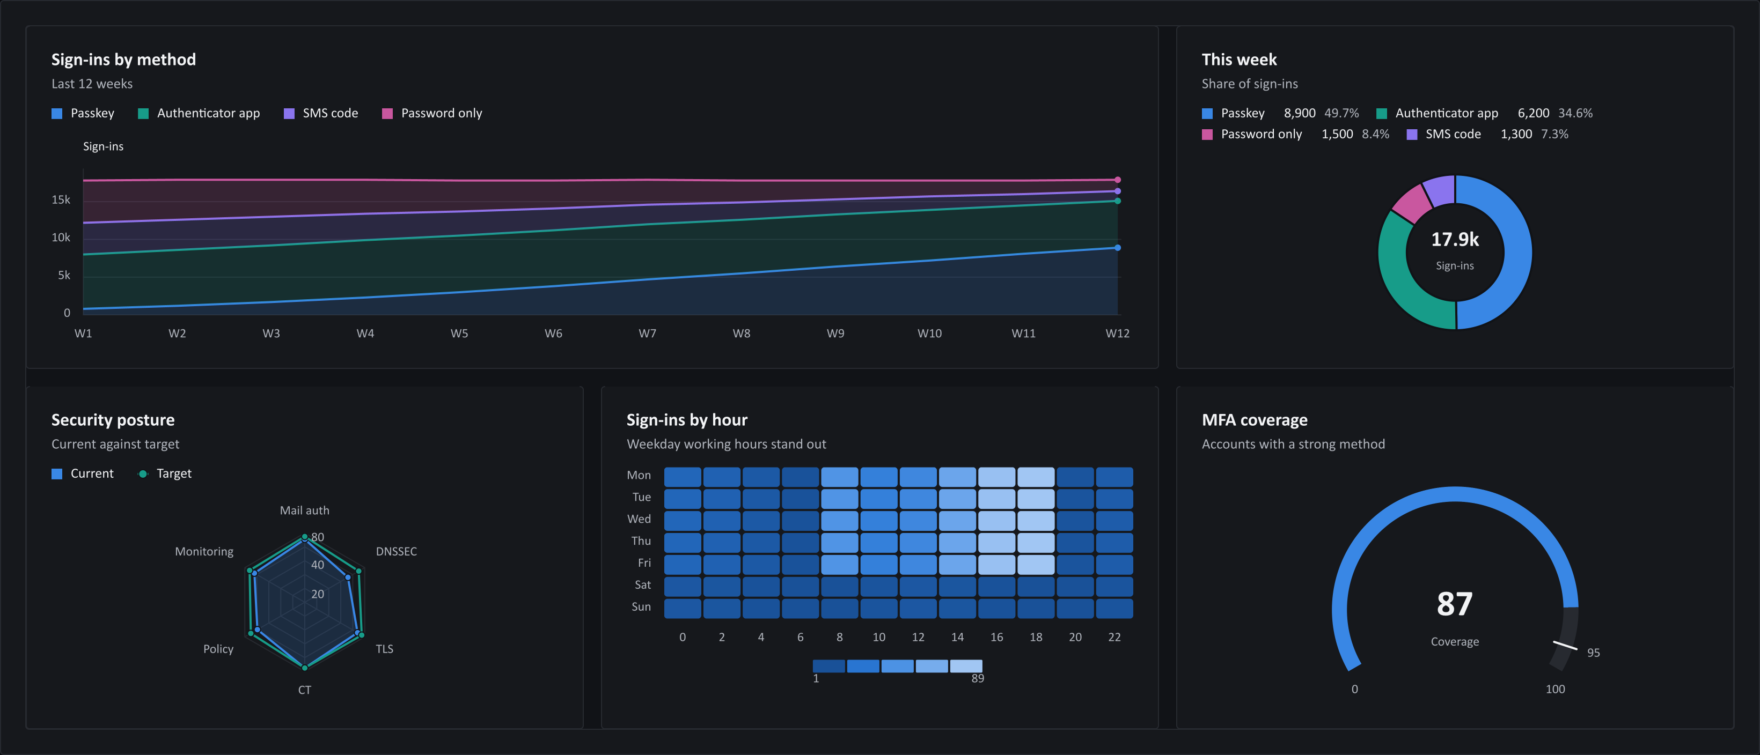Click the W12 axis label
The width and height of the screenshot is (1760, 755).
(x=1117, y=334)
